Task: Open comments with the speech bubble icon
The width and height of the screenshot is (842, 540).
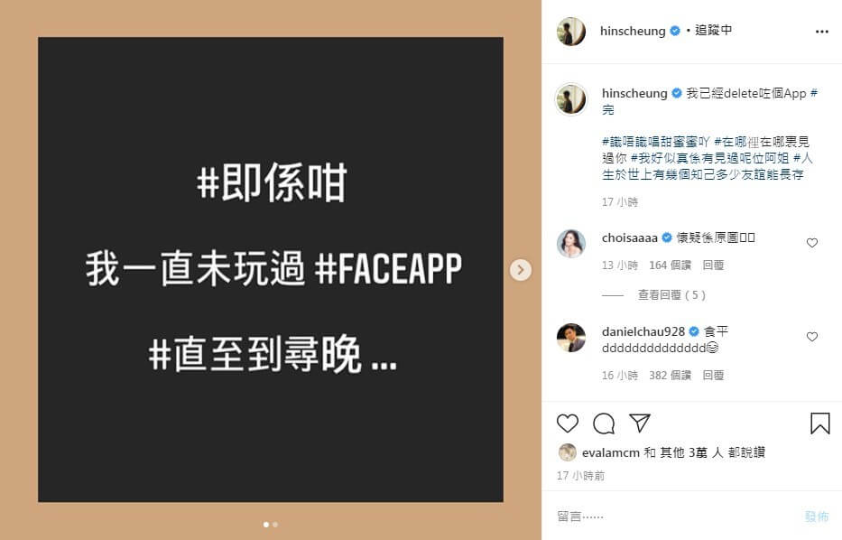Action: click(x=604, y=424)
